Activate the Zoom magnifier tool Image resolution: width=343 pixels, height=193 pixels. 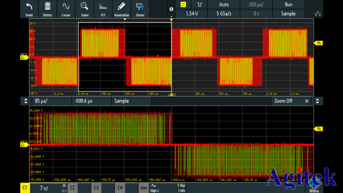tap(85, 9)
